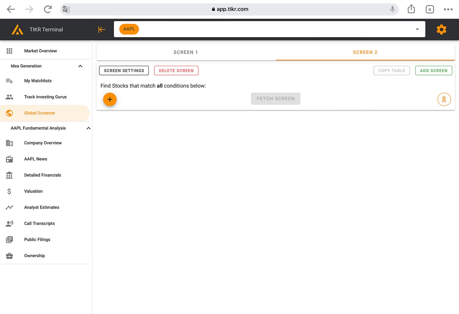Click the Ownership briefcase icon

click(9, 256)
